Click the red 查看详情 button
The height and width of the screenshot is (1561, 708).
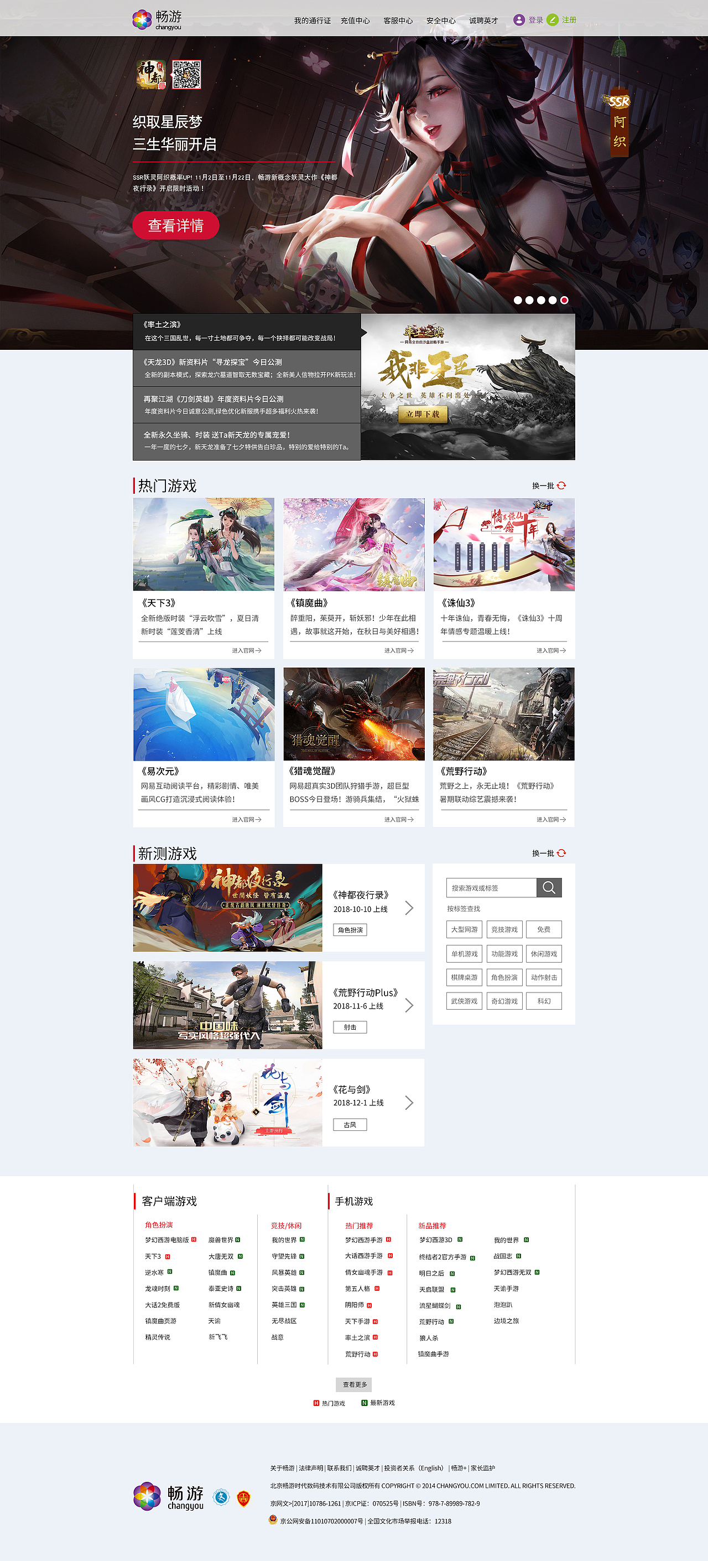[176, 225]
